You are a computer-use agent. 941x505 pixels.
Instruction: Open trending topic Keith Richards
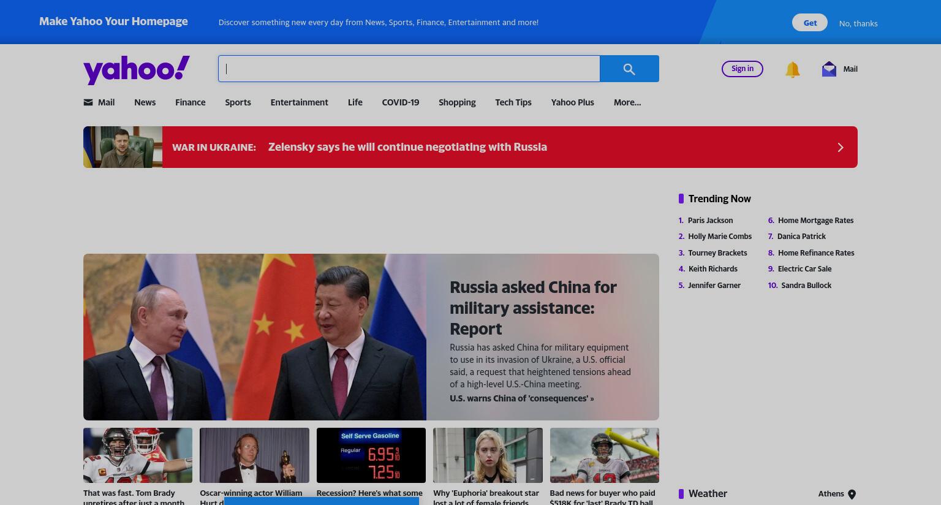[x=712, y=269]
